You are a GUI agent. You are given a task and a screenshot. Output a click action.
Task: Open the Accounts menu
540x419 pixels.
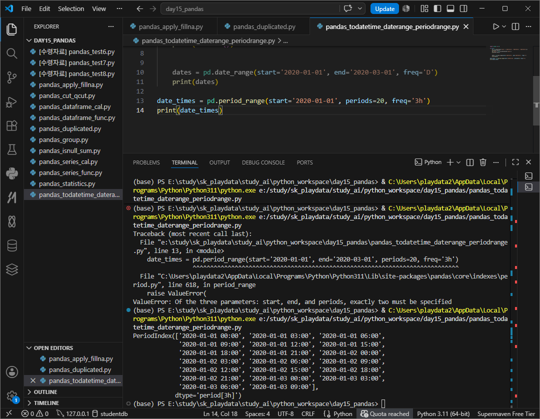pyautogui.click(x=11, y=372)
